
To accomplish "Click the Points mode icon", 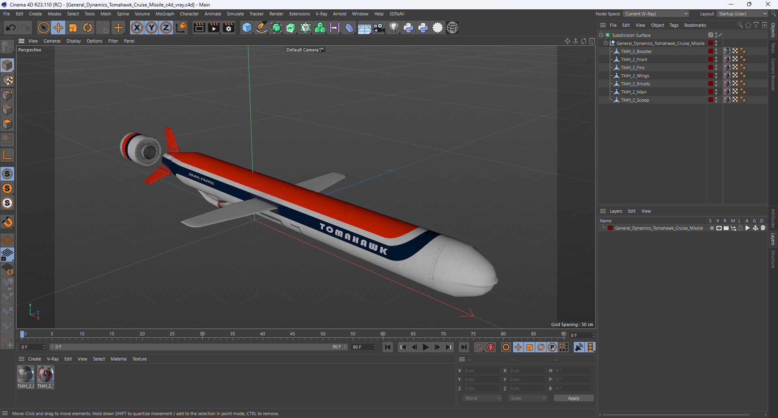I will [x=7, y=95].
